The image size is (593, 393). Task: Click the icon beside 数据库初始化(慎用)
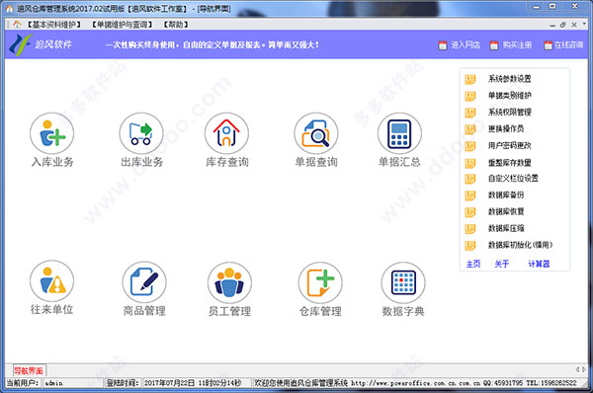(x=470, y=245)
